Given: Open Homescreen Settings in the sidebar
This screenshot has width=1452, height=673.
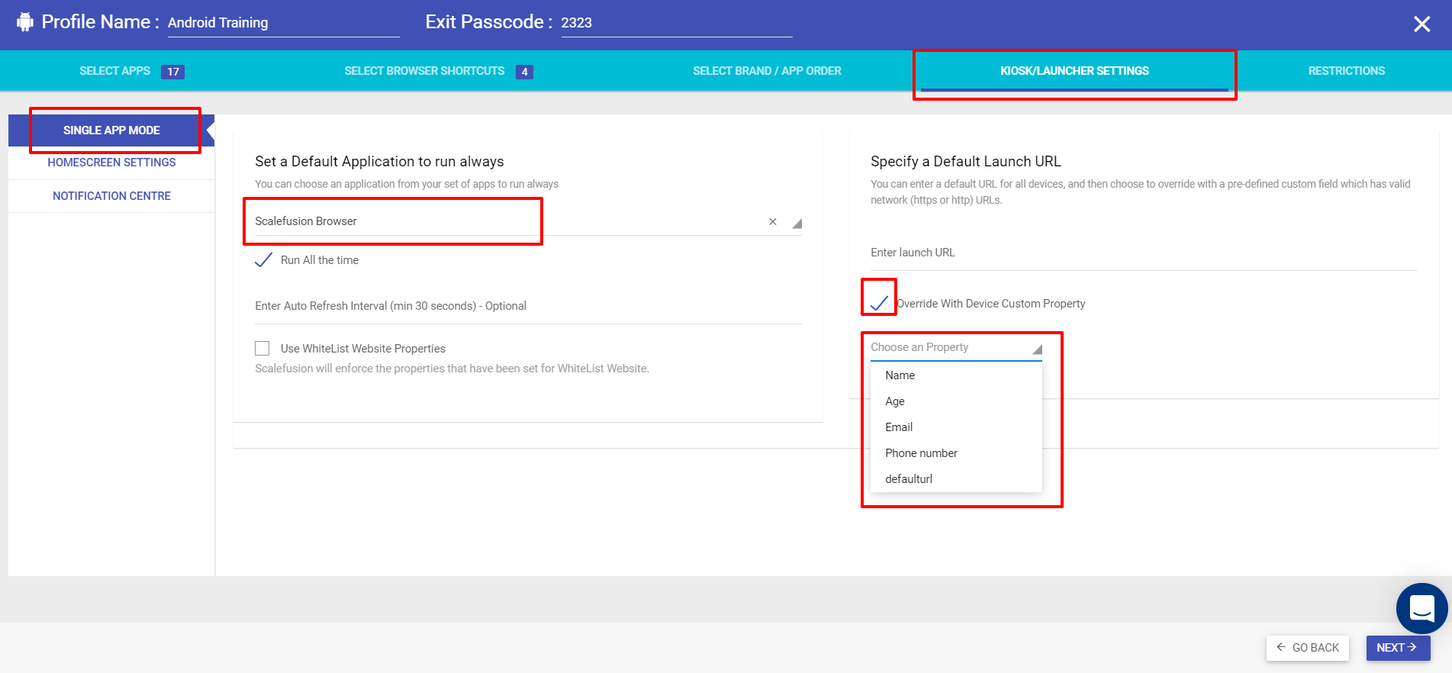Looking at the screenshot, I should (111, 163).
